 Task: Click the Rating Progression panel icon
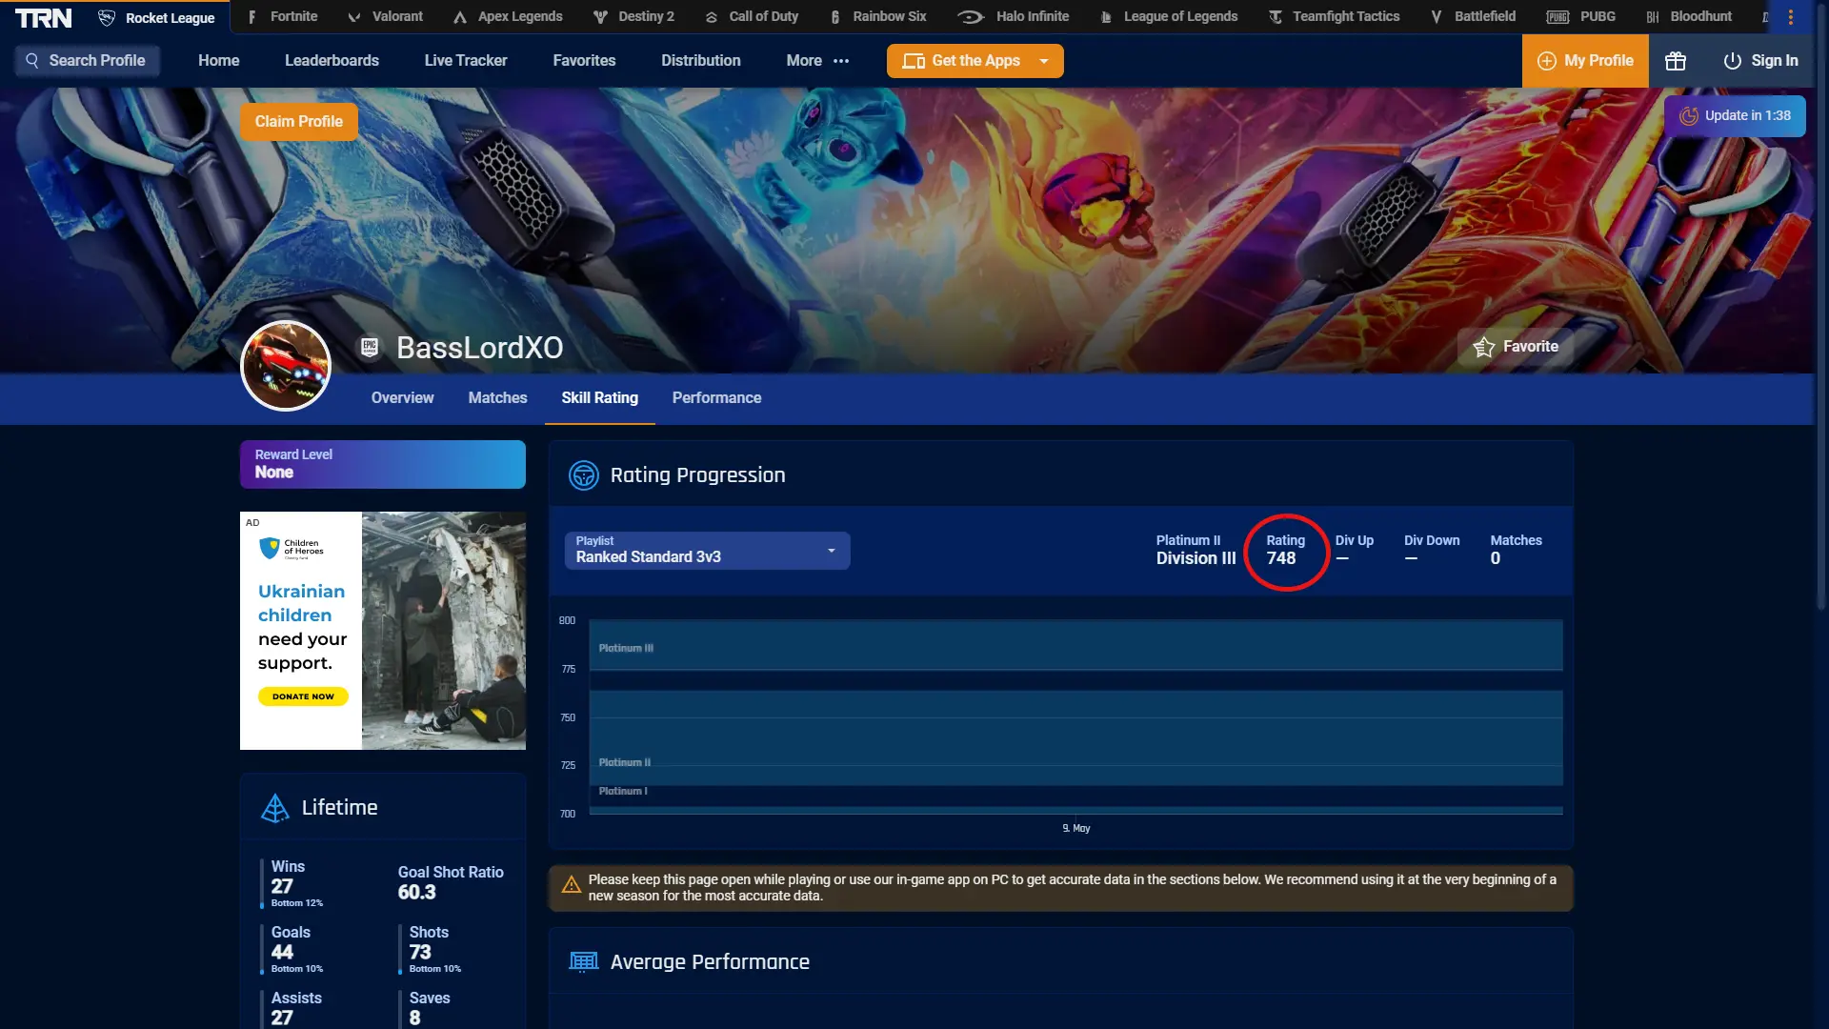583,474
